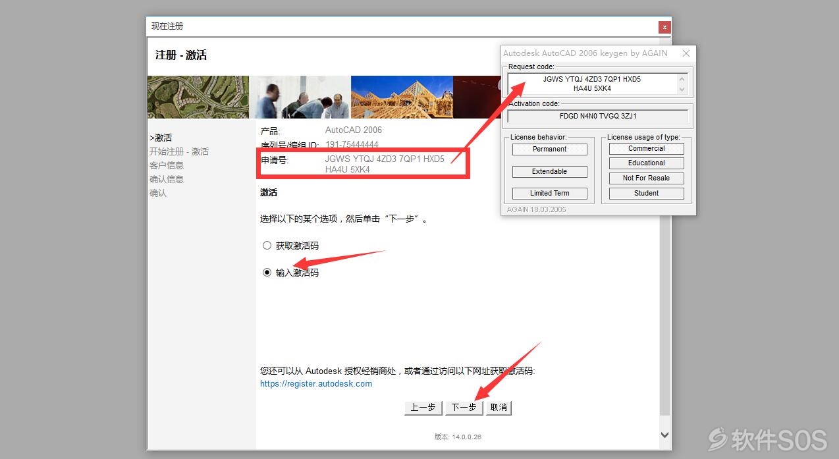839x459 pixels.
Task: Close the AutoCAD 2006 keygen window
Action: [x=686, y=53]
